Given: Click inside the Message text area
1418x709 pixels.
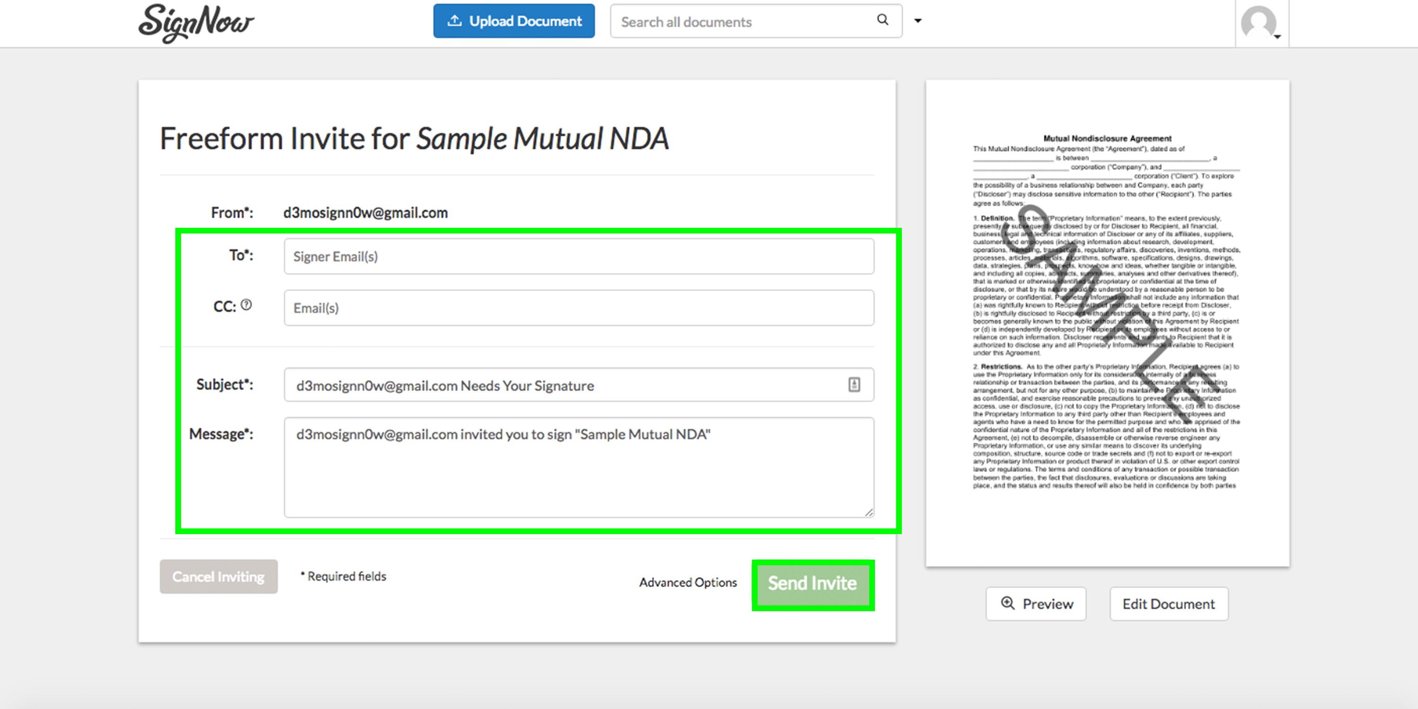Looking at the screenshot, I should point(578,474).
